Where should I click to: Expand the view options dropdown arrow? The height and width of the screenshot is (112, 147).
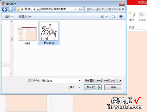[107, 17]
